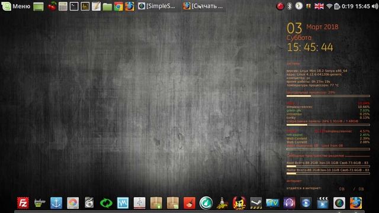The width and height of the screenshot is (379, 213).
Task: Open the system monitor graph launcher in panel
Action: point(85,7)
